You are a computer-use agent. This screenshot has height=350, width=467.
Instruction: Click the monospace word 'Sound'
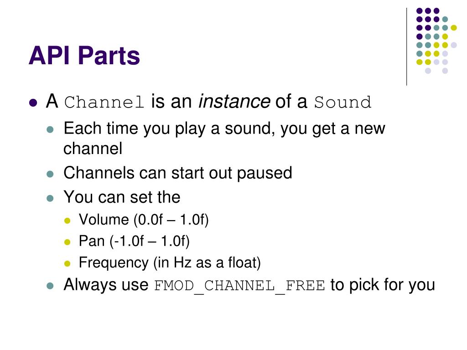[343, 102]
